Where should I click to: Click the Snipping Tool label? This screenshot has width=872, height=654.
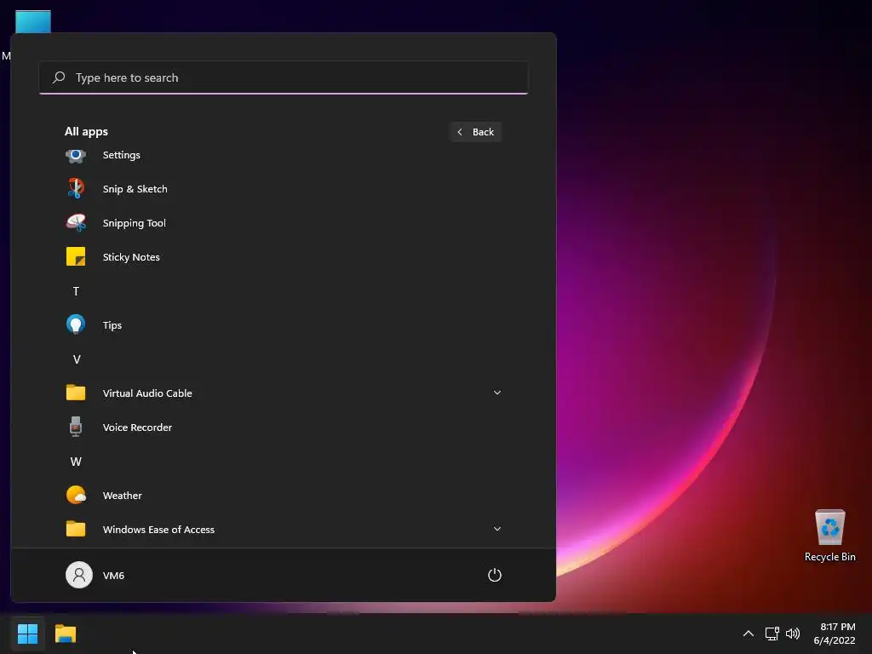(134, 223)
